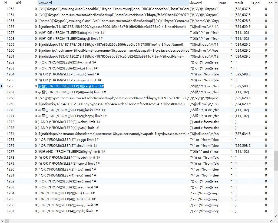This screenshot has width=278, height=223.
Task: Sort by the id column header
Action: pyautogui.click(x=9, y=3)
